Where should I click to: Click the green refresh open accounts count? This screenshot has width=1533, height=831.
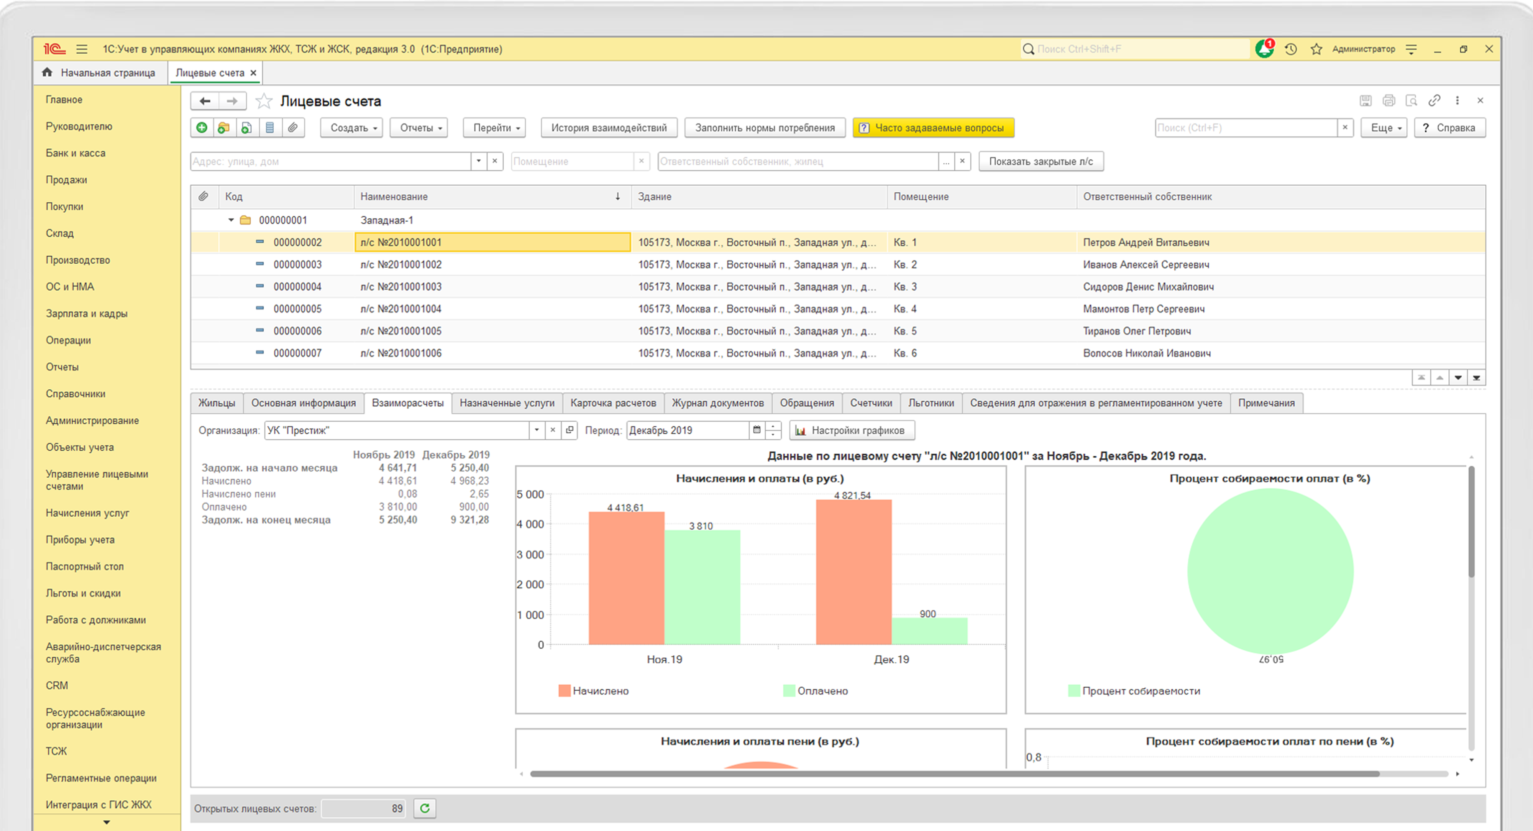(425, 808)
